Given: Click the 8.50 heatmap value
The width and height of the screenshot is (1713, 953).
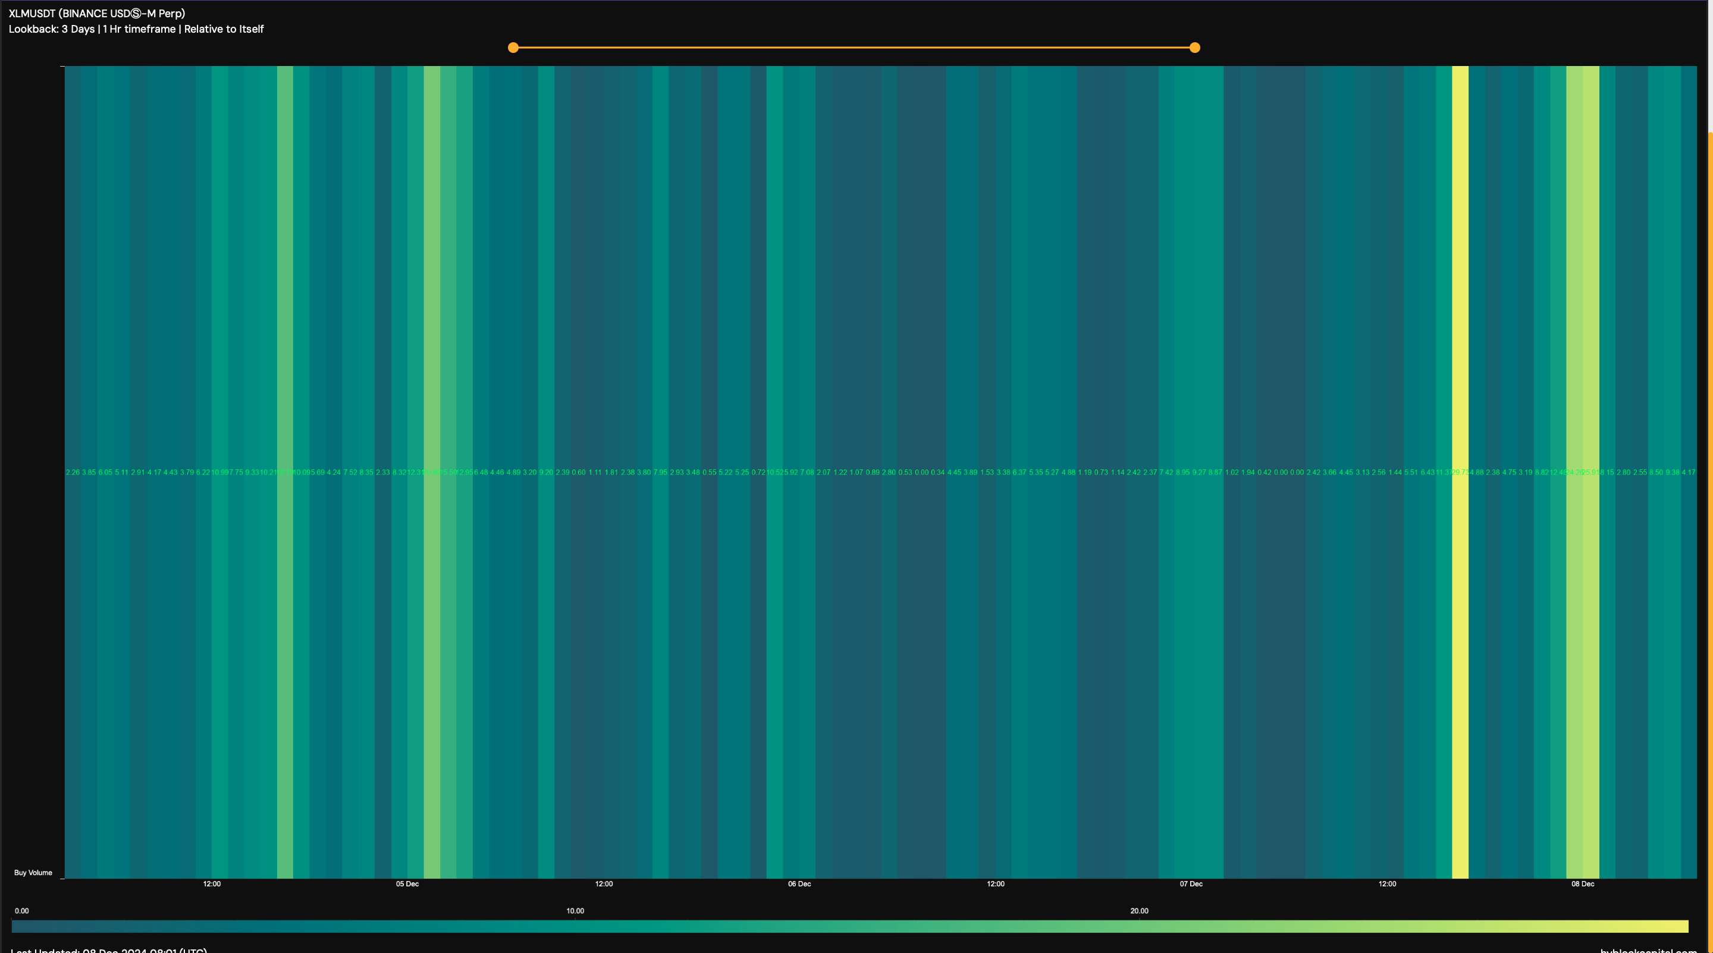Looking at the screenshot, I should [x=1656, y=472].
